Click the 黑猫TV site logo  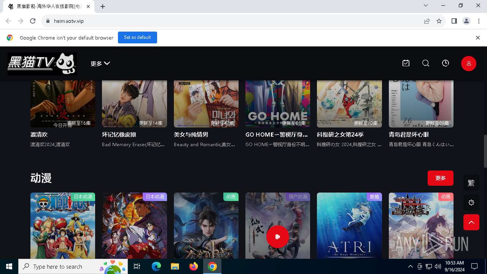coord(42,64)
